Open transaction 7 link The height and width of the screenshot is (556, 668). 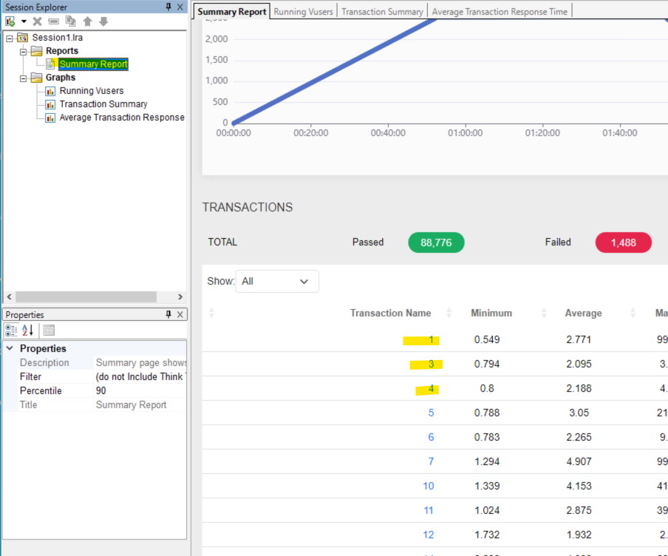point(431,461)
